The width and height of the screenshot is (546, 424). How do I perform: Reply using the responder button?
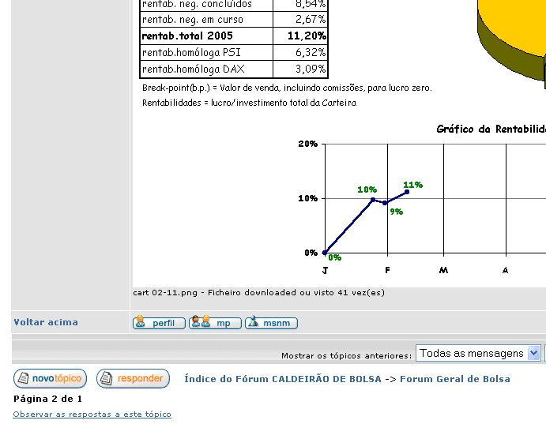[x=133, y=378]
